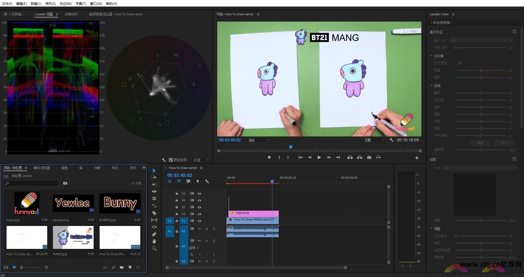Viewport: 524px width, 277px height.
Task: Select the Track Select Forward tool
Action: [x=154, y=177]
